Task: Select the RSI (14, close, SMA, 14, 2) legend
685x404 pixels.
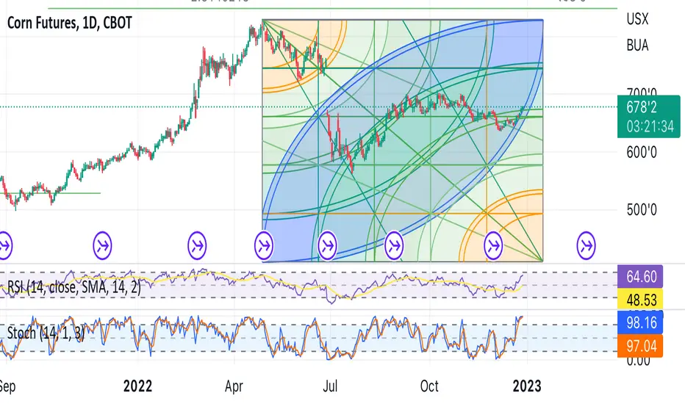Action: 73,287
